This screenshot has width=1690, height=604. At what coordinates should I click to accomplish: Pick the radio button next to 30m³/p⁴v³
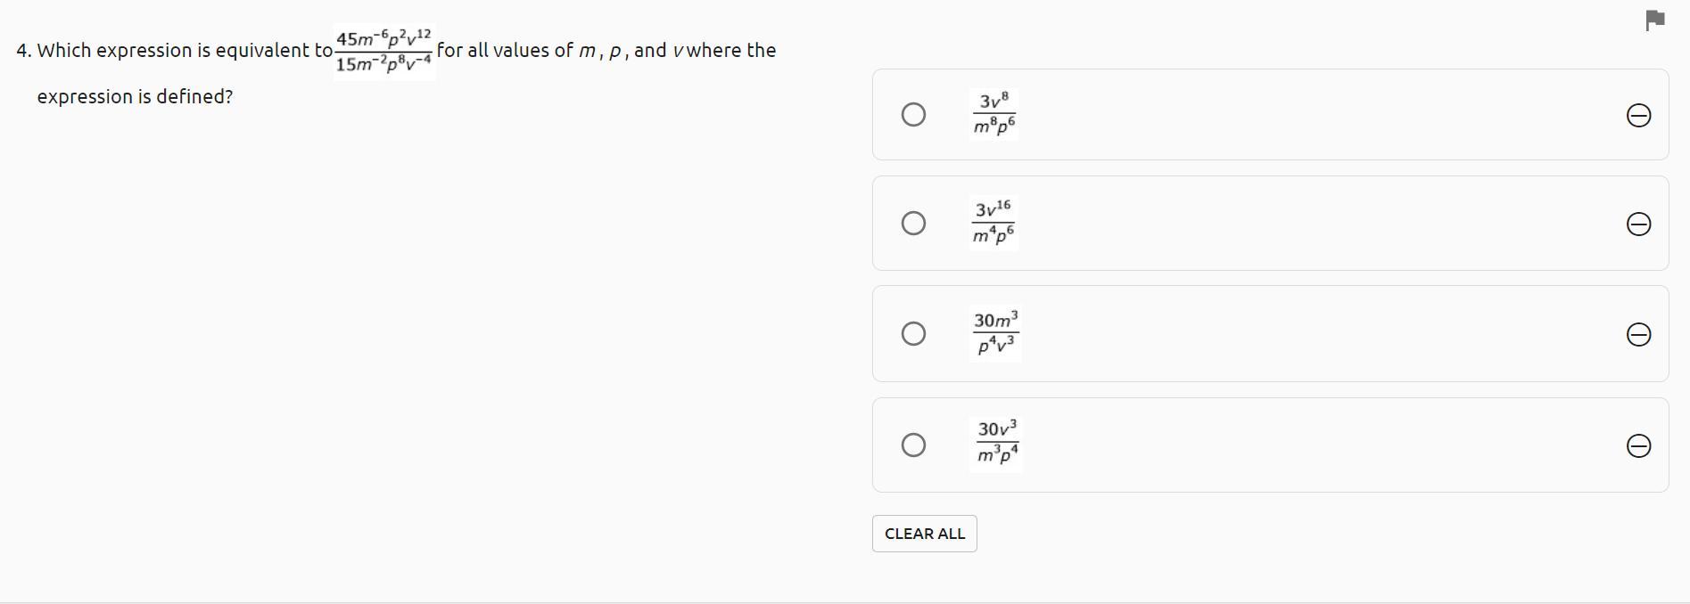(913, 334)
